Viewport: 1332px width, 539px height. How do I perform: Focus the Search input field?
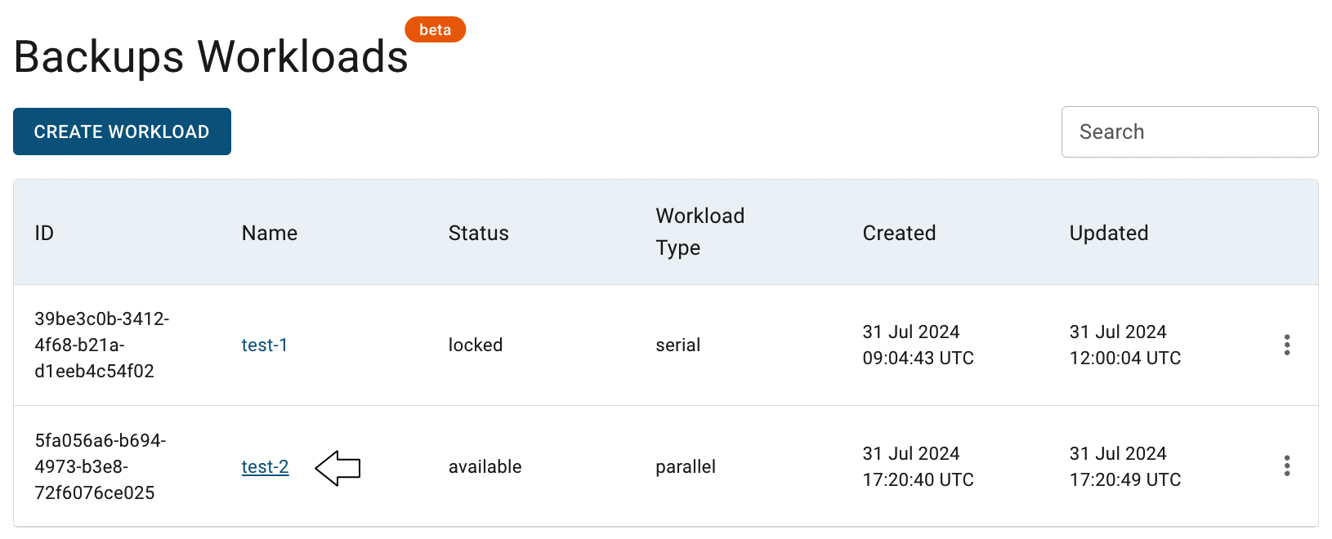[1190, 131]
